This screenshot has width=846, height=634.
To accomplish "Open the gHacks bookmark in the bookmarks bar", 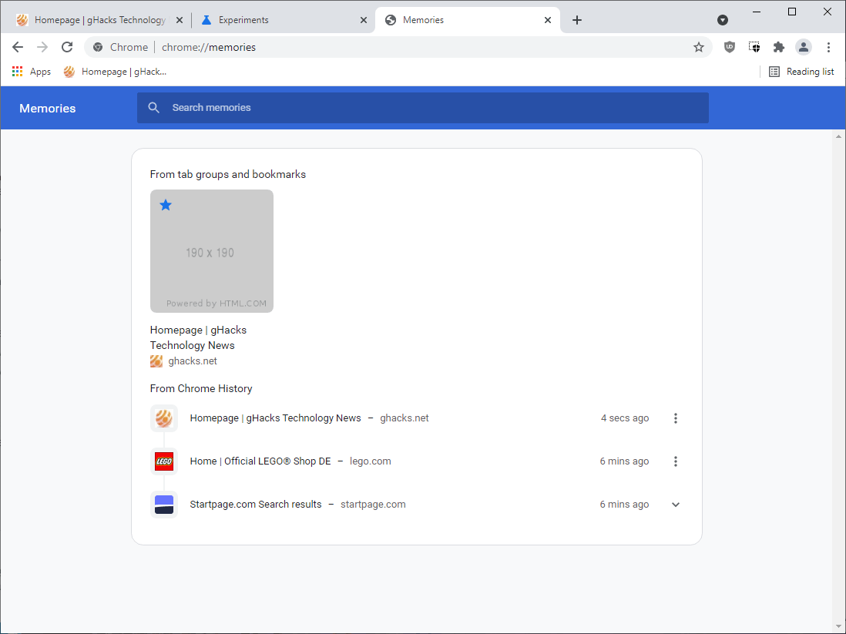I will tap(115, 71).
